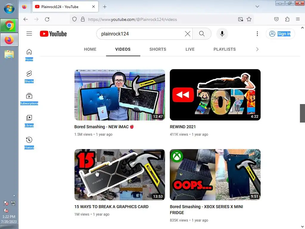The image size is (305, 229).
Task: Click the title 'REWIND 2021'
Action: (x=183, y=127)
